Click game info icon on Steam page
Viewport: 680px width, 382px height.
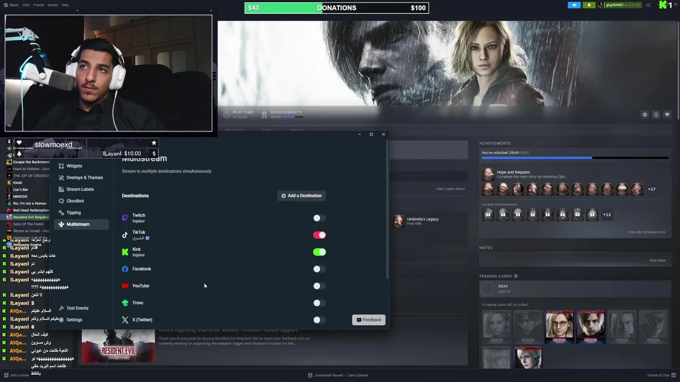tap(656, 115)
